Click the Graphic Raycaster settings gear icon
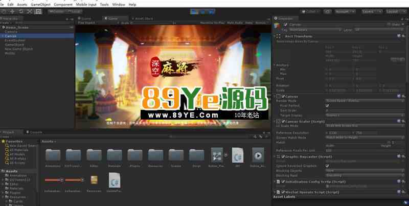 (x=403, y=156)
